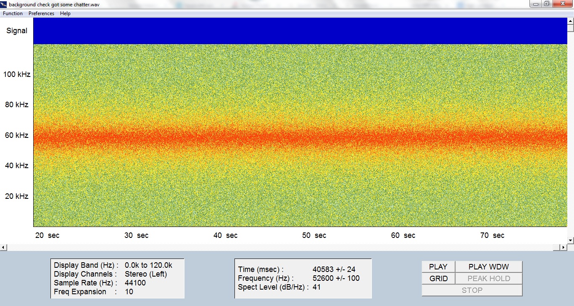
Task: Click the application icon in the title bar
Action: (x=4, y=4)
